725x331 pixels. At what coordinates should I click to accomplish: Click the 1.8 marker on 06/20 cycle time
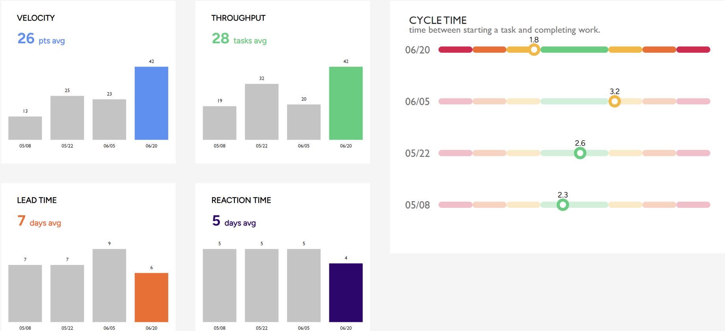pyautogui.click(x=534, y=50)
